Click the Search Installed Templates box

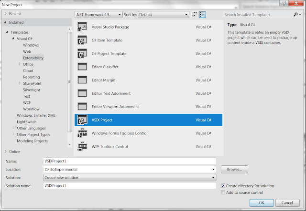pos(258,15)
